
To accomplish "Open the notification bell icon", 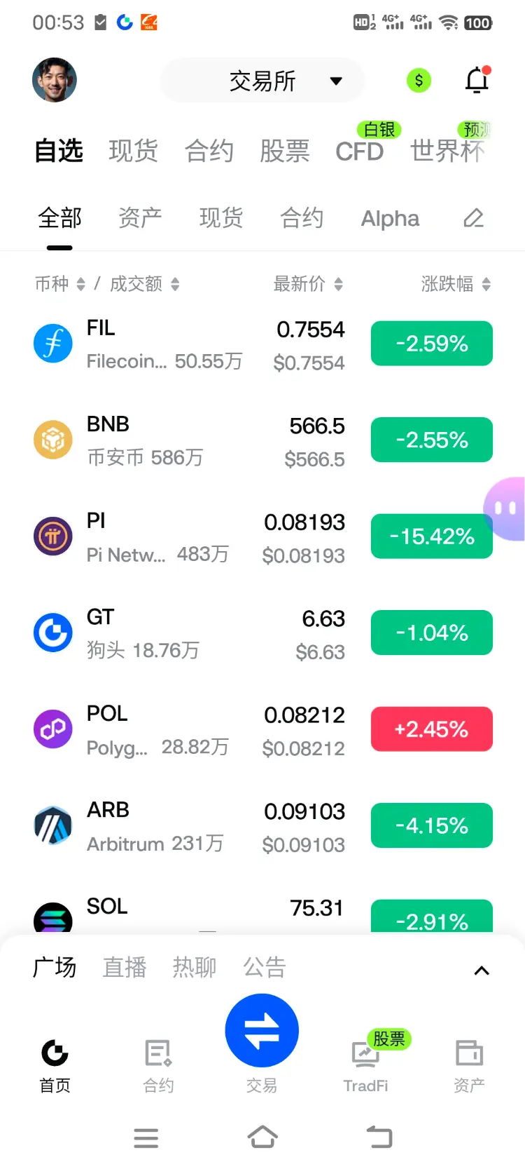I will pos(477,80).
